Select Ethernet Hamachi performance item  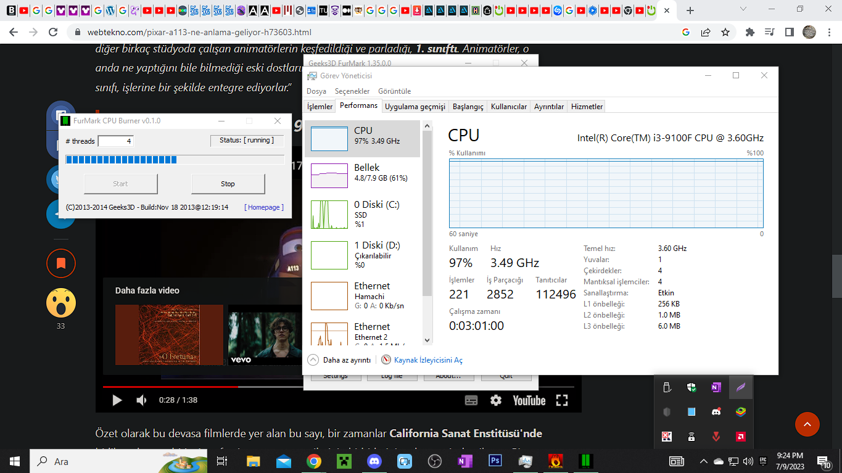tap(363, 295)
